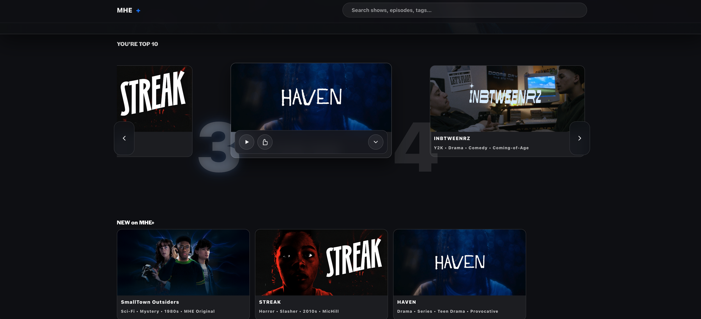Click the MHE logo
The width and height of the screenshot is (701, 319).
pyautogui.click(x=124, y=10)
